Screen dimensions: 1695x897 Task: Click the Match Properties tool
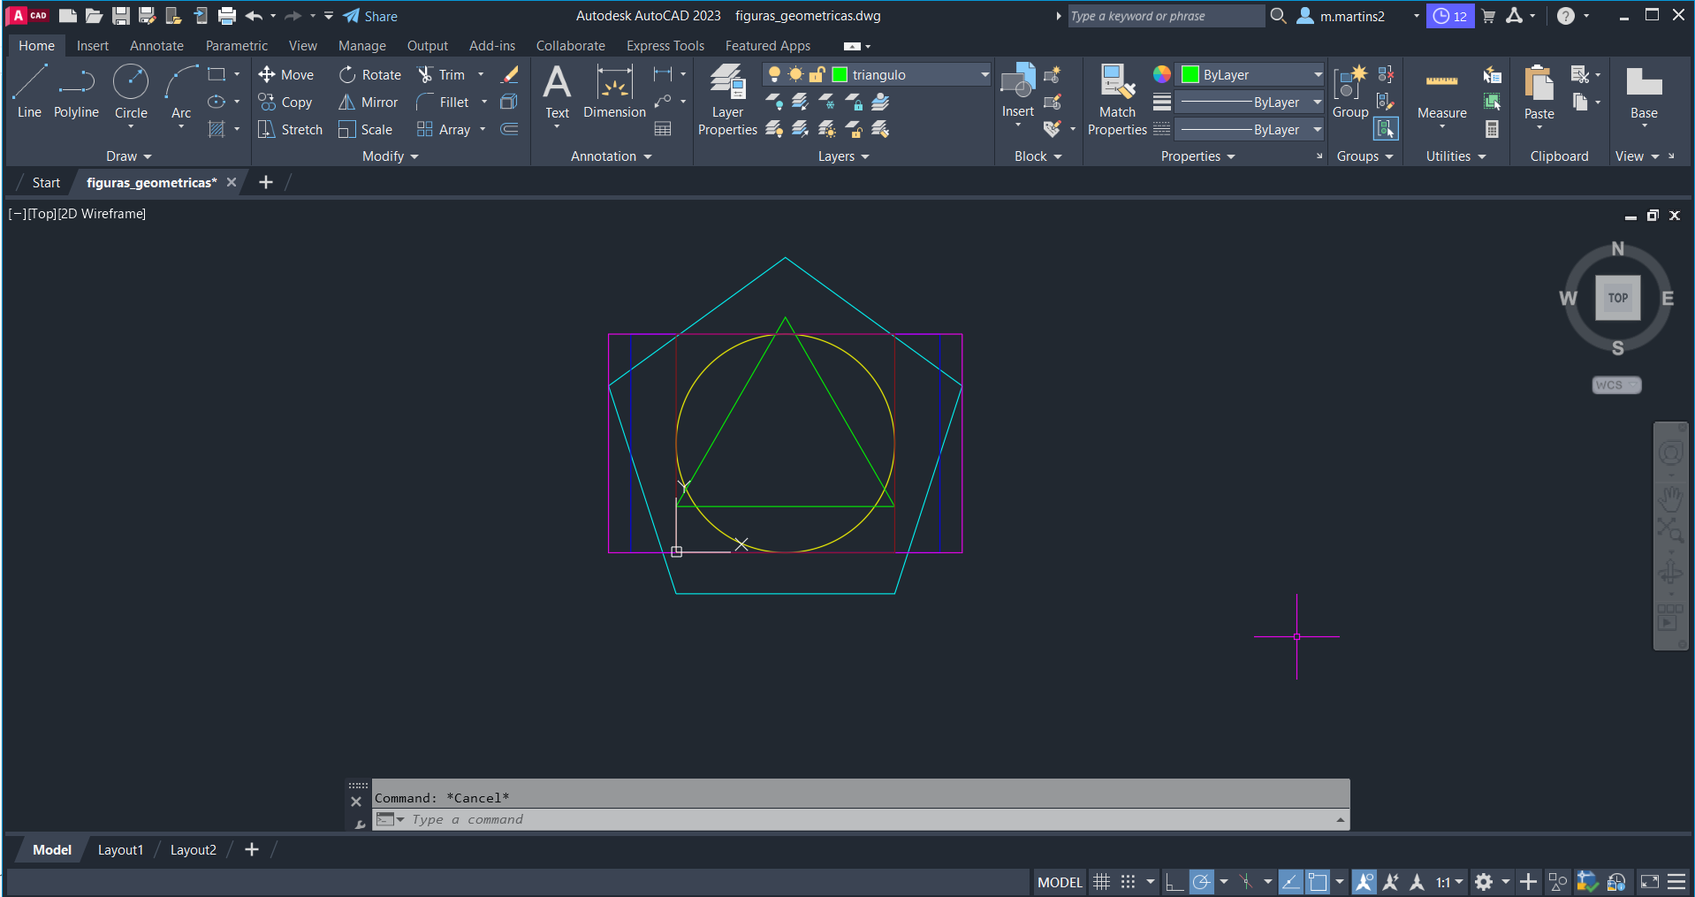click(1117, 101)
